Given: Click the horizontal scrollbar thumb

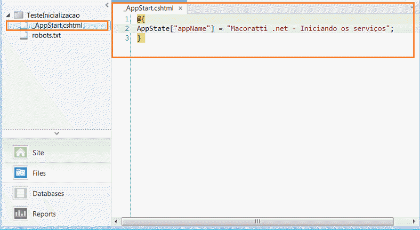Looking at the screenshot, I should (257, 221).
